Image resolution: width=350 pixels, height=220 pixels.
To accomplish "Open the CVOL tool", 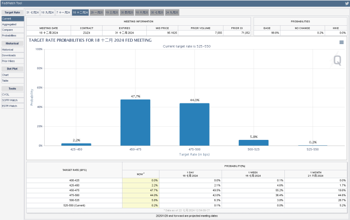I will (13, 95).
